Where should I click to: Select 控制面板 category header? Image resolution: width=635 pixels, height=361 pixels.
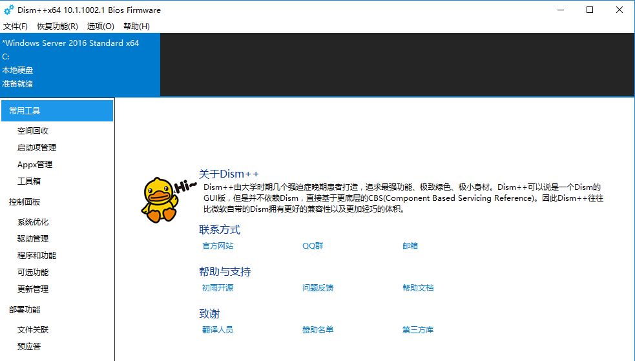tap(25, 202)
